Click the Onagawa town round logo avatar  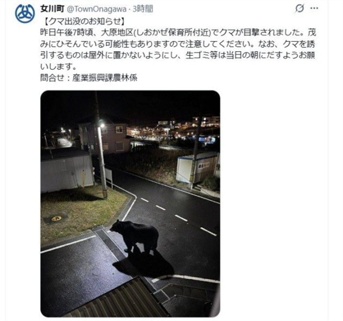[25, 14]
